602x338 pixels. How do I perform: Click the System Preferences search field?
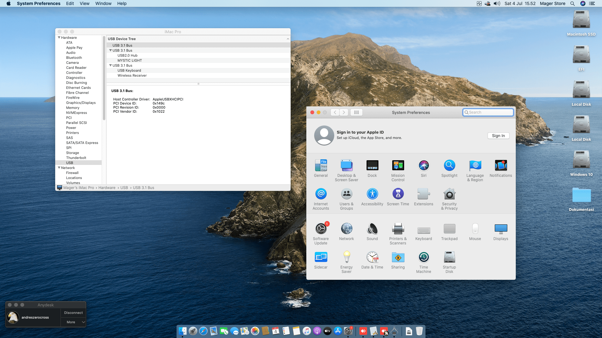pos(488,112)
